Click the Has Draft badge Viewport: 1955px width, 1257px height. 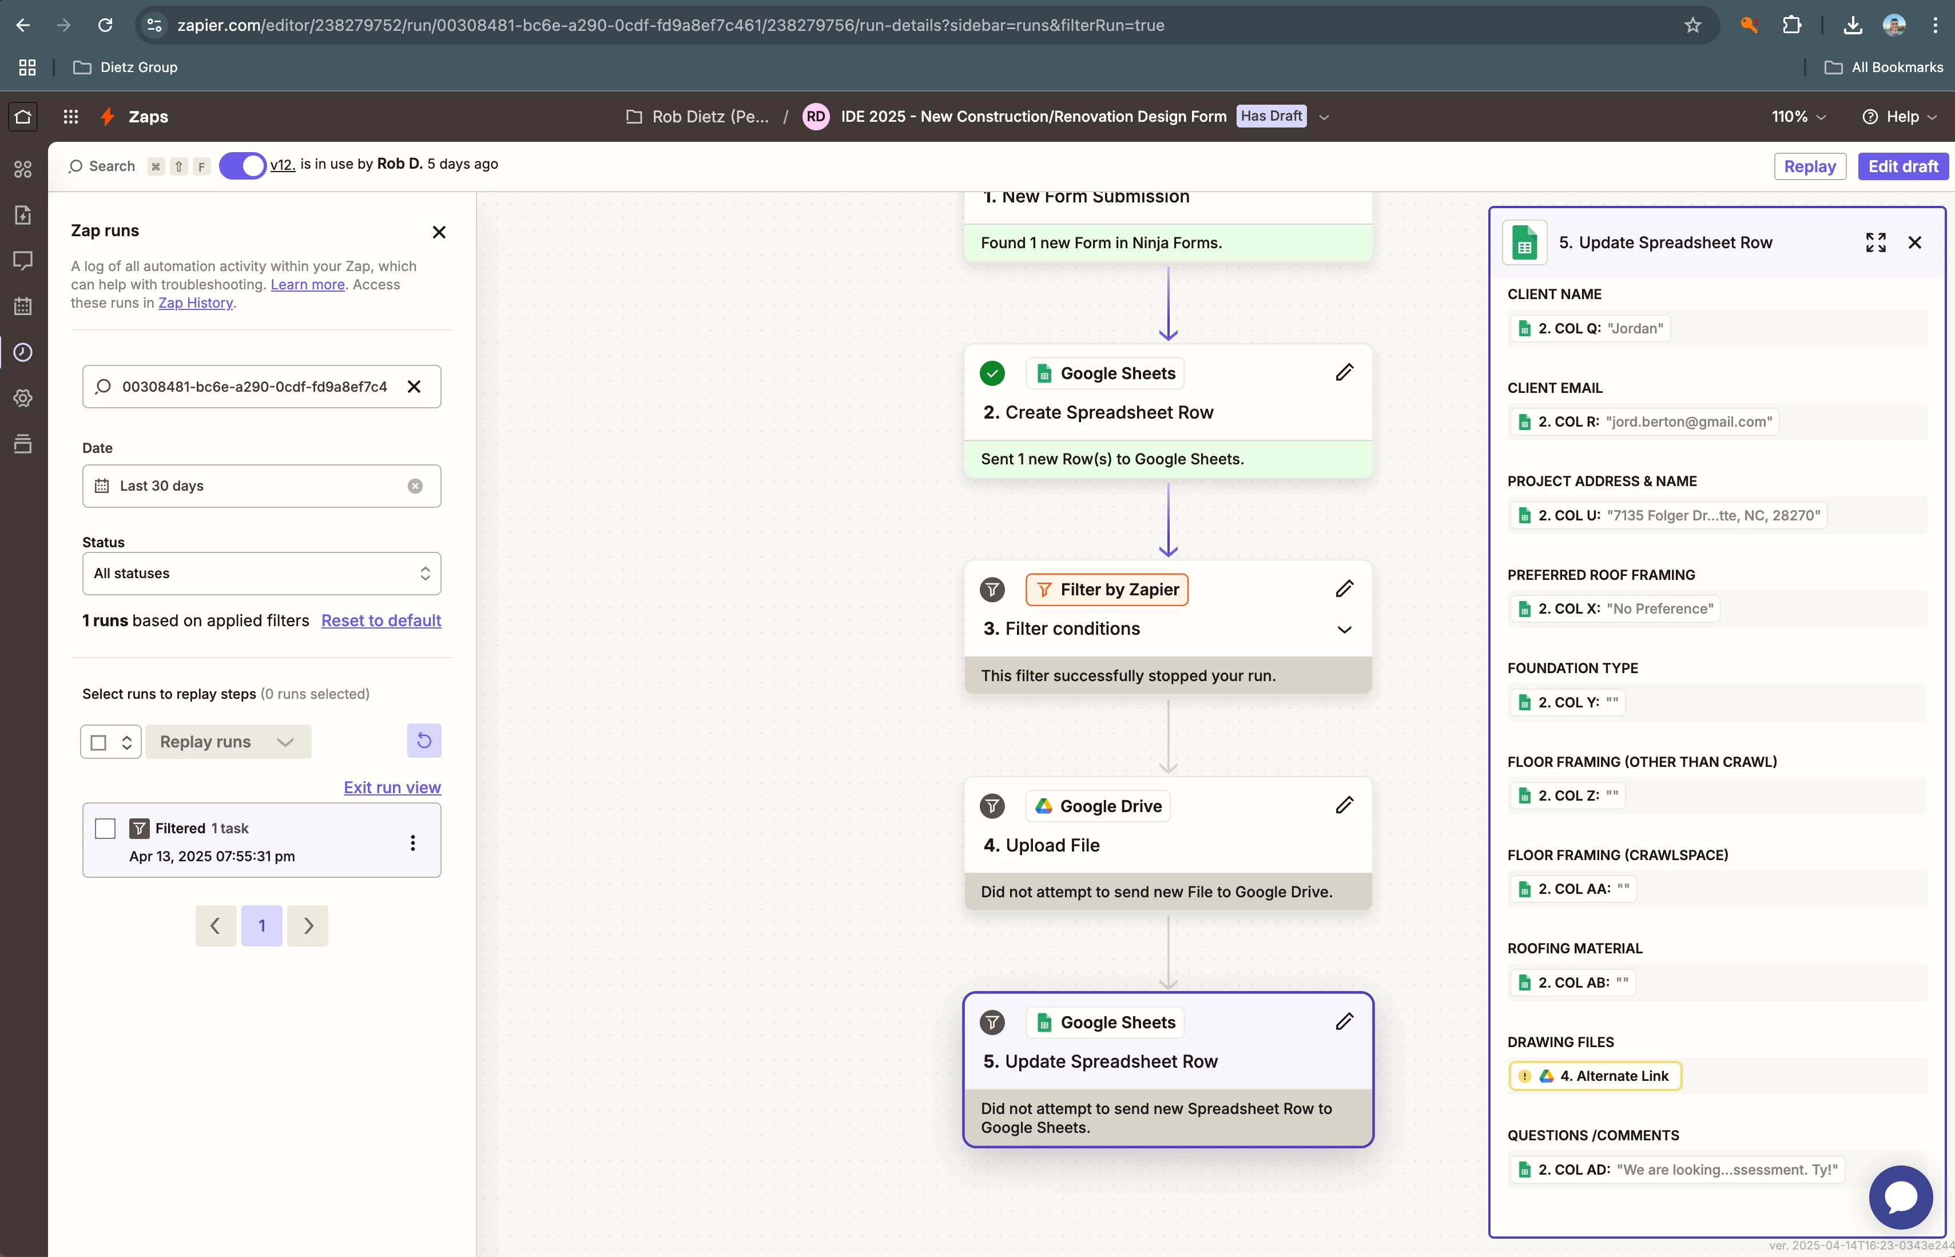point(1271,116)
